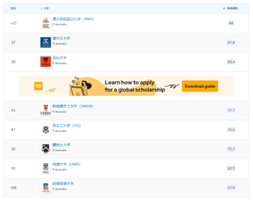Screen dimensions: 253x200
Task: Click the score 57.9
Action: point(231,188)
